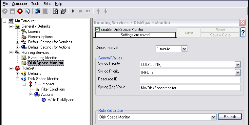Image resolution: width=249 pixels, height=125 pixels.
Task: Click the General options bug icon
Action: pos(24,37)
